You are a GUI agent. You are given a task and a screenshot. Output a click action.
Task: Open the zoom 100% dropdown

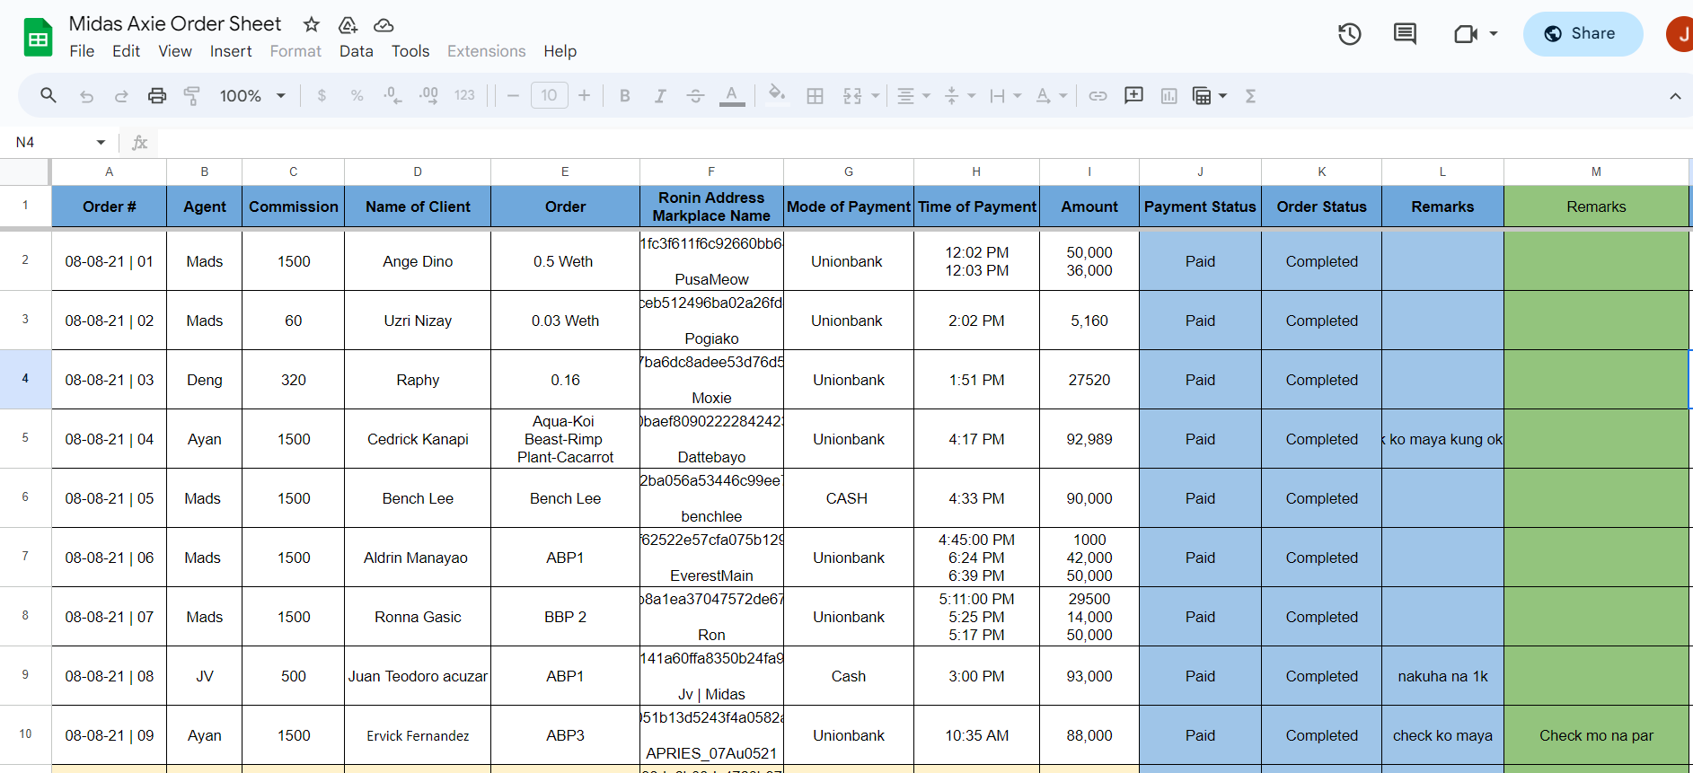point(252,95)
